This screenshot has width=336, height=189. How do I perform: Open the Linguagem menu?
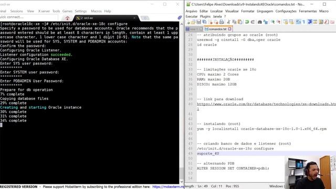point(265,11)
